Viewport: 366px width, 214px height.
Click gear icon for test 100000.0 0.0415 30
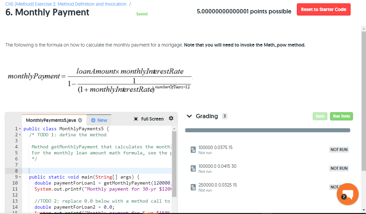pos(193,168)
